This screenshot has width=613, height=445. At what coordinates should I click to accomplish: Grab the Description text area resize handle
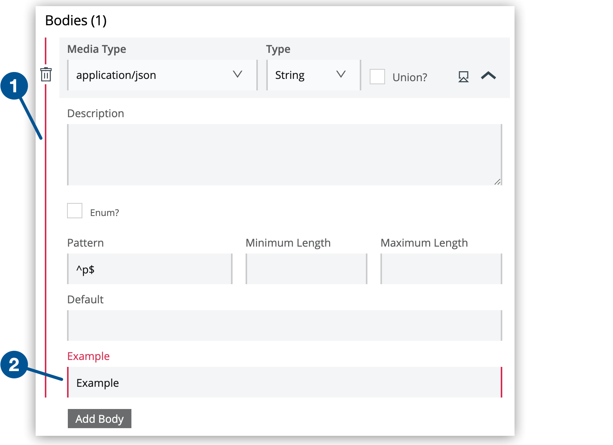click(x=497, y=182)
